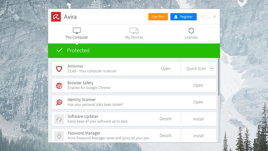Image resolution: width=268 pixels, height=151 pixels.
Task: Open help via the question mark icon
Action: (x=203, y=17)
